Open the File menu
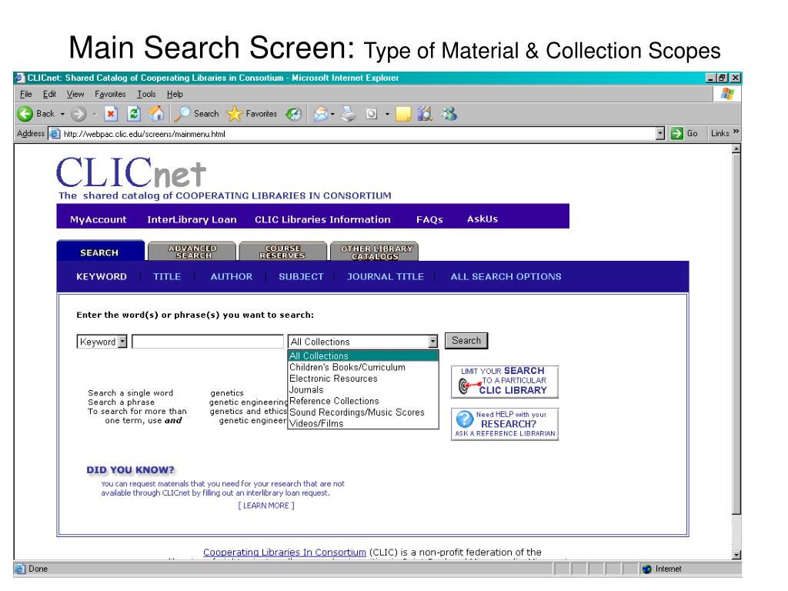 25,94
